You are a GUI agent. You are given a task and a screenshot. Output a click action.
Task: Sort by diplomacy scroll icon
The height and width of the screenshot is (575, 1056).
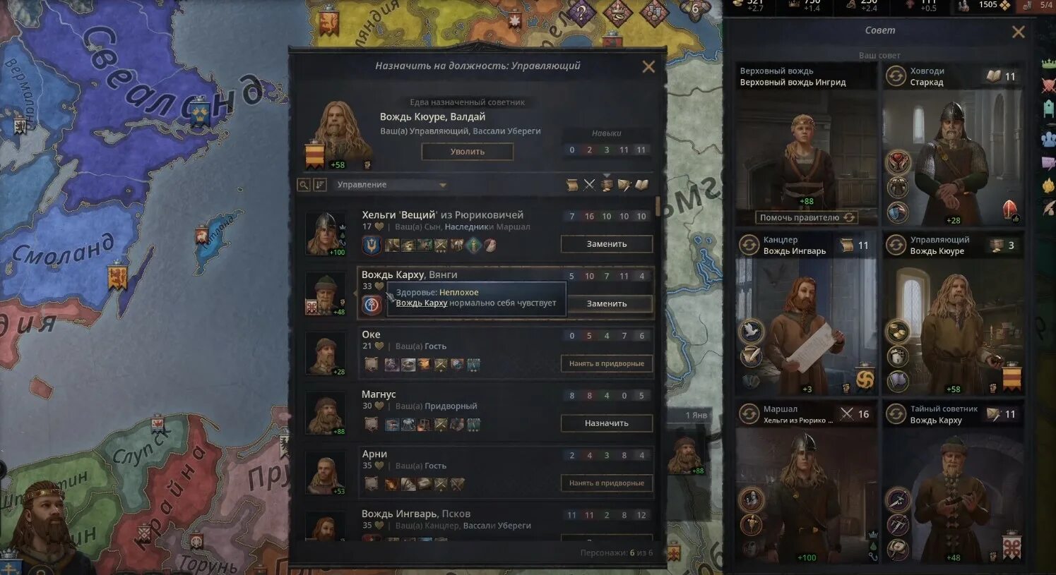tap(572, 185)
